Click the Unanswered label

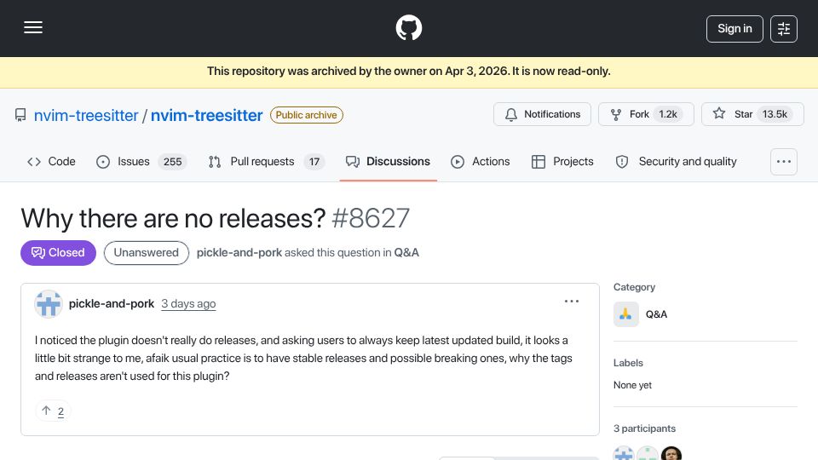pyautogui.click(x=146, y=253)
